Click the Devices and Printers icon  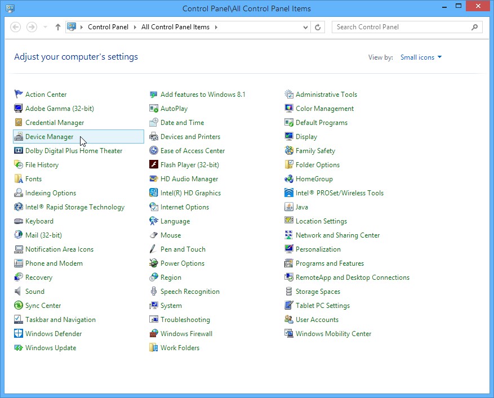[x=154, y=137]
